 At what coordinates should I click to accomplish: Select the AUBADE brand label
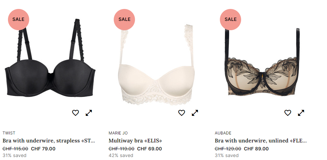(223, 133)
